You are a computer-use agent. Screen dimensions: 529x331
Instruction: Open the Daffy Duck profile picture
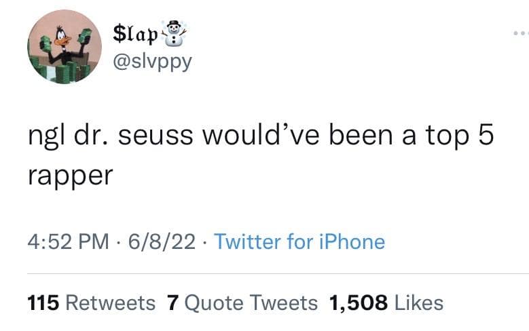[x=64, y=47]
